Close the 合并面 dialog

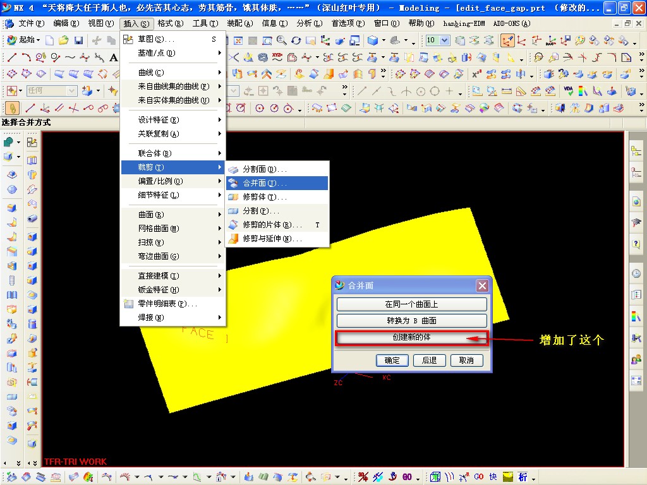(482, 285)
